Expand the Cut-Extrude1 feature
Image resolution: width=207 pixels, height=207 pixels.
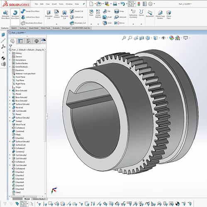10,111
